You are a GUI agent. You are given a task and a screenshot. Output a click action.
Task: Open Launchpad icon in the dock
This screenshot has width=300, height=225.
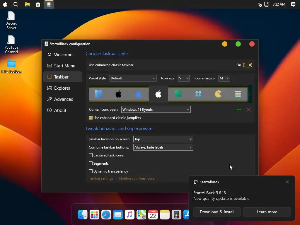[94, 215]
